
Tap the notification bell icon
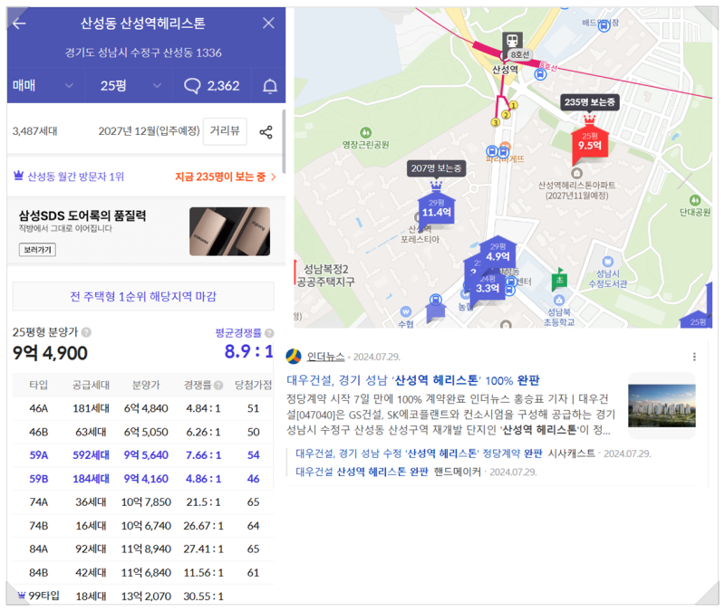point(269,86)
